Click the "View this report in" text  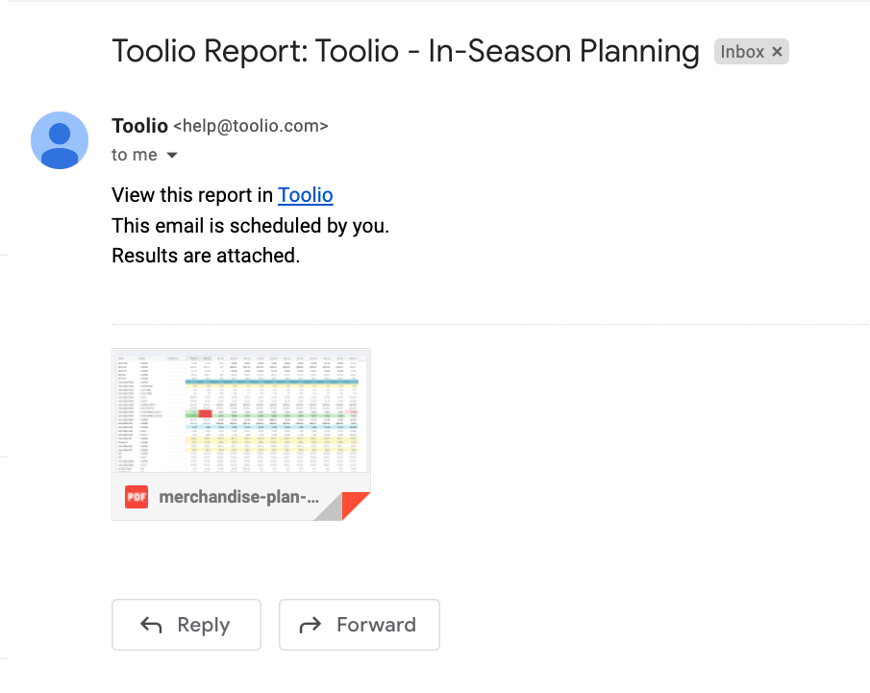point(192,195)
